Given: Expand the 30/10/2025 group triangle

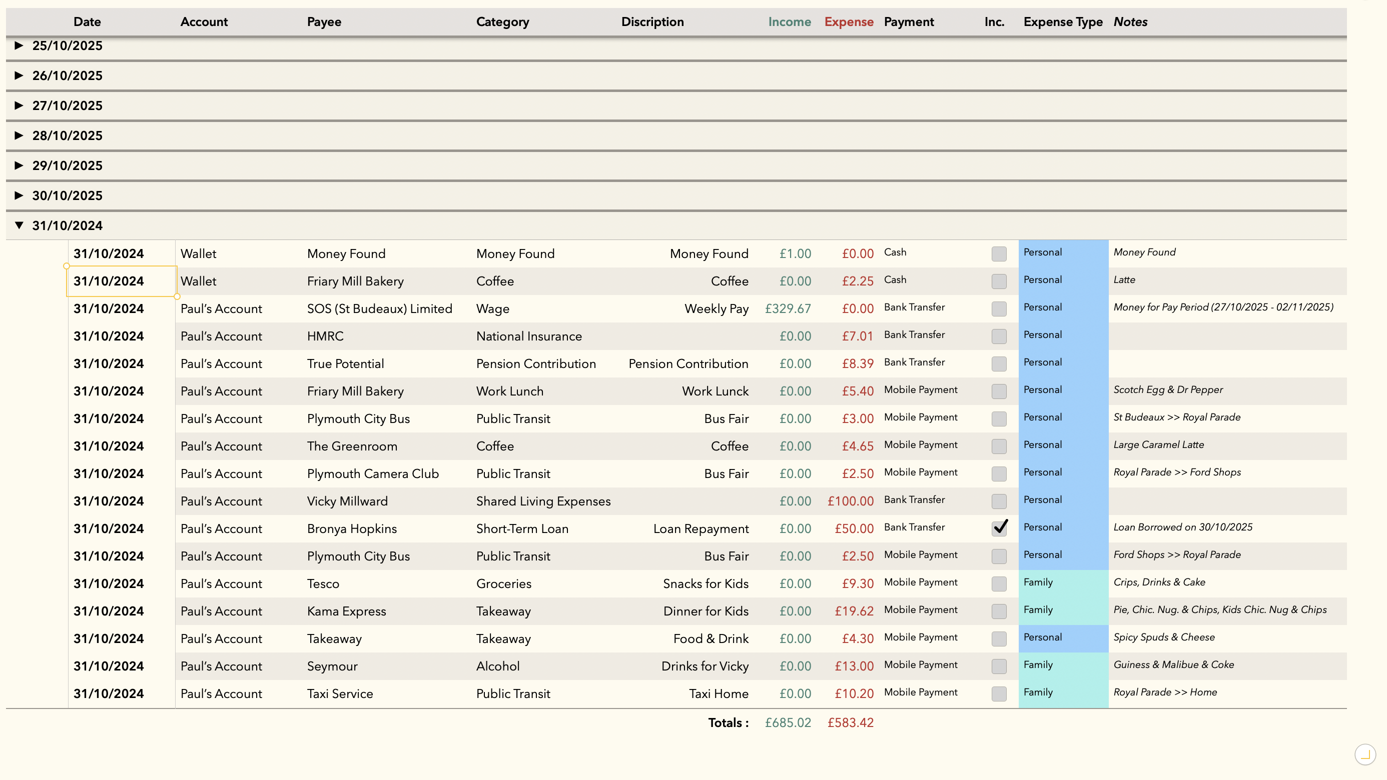Looking at the screenshot, I should point(19,195).
